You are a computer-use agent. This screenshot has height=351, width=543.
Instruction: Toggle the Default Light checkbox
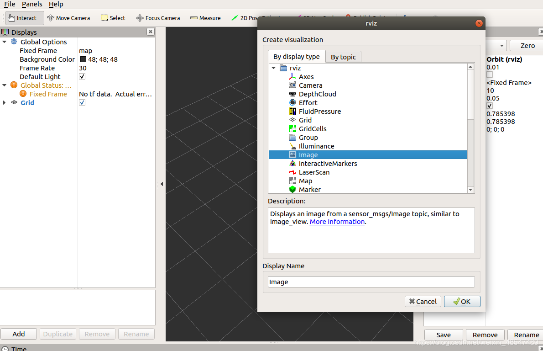click(x=82, y=76)
